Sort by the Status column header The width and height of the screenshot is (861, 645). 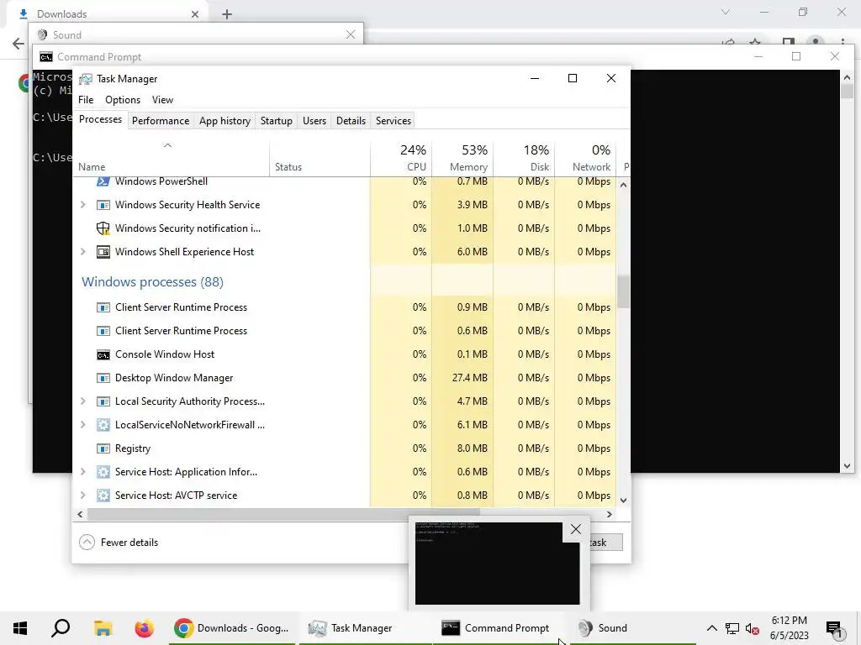pos(320,158)
